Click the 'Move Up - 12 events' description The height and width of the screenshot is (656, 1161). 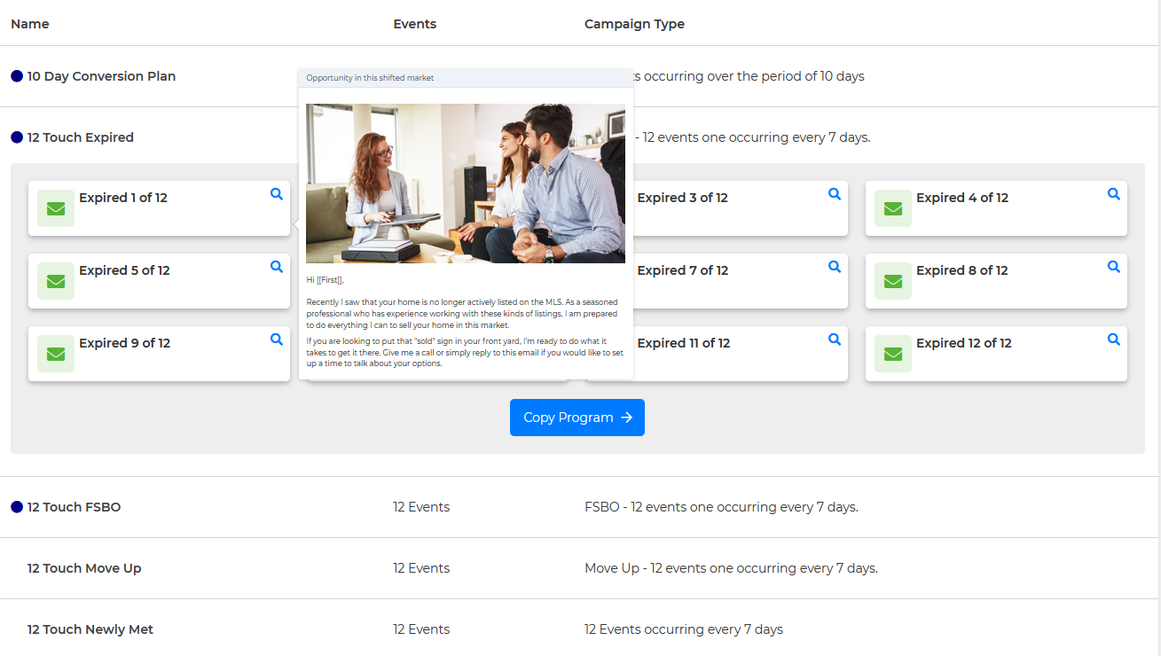click(731, 568)
